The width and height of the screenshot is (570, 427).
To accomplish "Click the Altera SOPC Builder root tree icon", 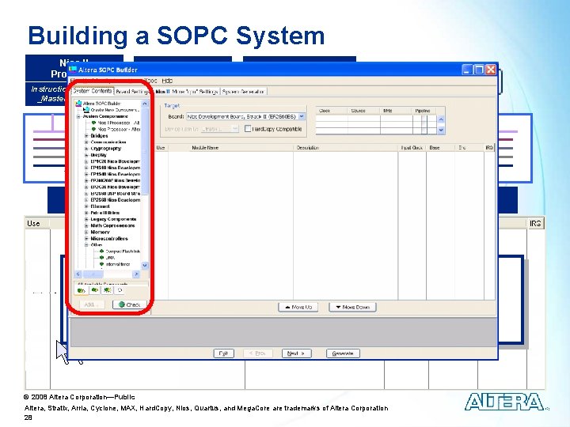I will (x=78, y=104).
